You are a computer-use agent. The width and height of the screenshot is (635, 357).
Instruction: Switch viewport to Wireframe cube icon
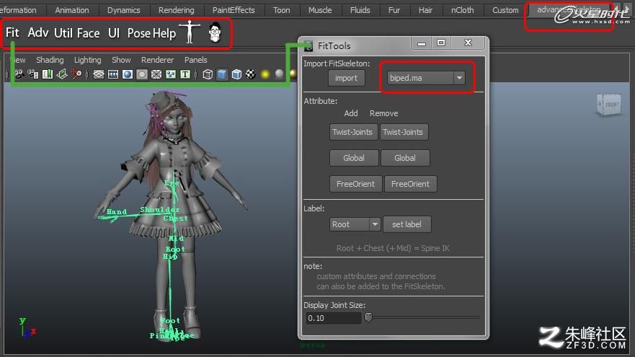(208, 74)
